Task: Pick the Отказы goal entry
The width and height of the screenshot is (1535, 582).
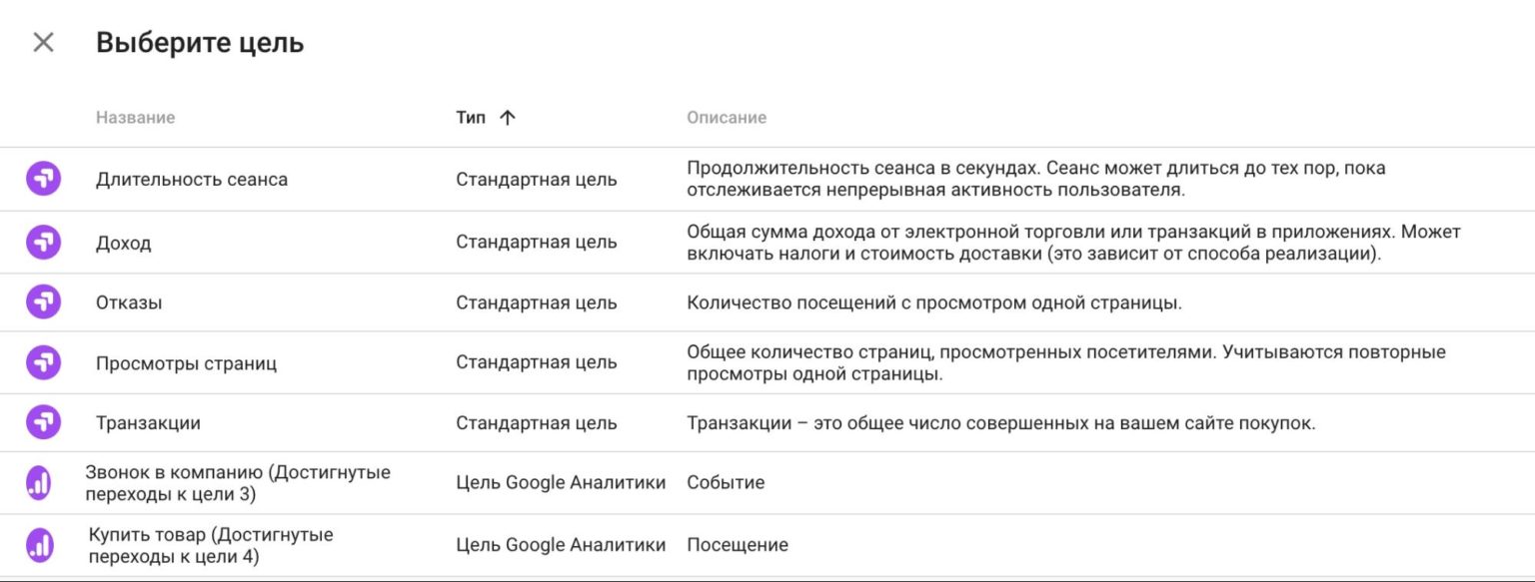Action: 130,301
